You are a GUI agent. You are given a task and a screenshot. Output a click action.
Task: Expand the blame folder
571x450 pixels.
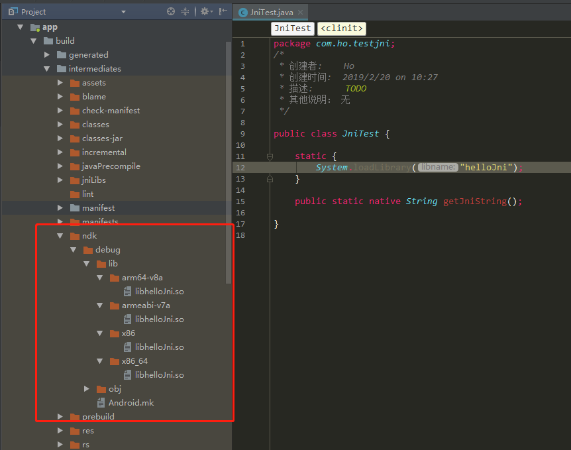coord(60,97)
